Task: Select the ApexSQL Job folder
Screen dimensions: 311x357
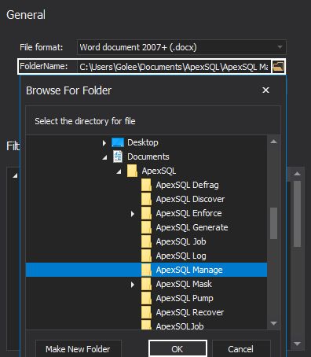Action: pos(181,241)
